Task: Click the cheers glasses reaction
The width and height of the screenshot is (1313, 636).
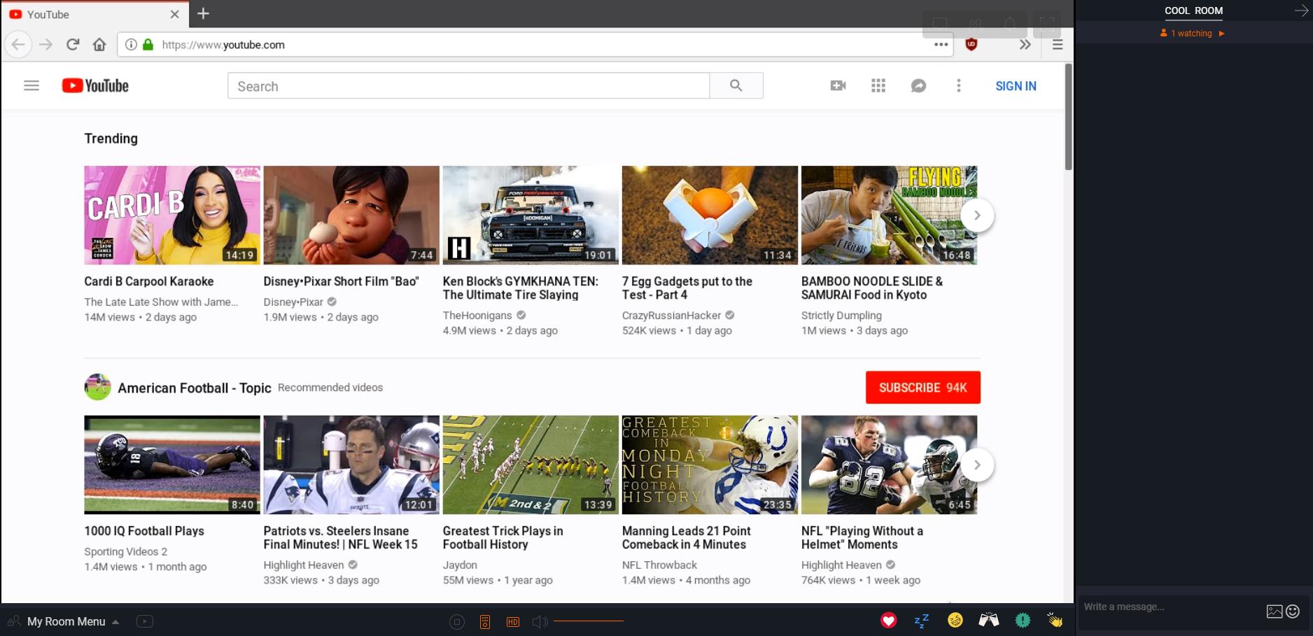Action: (988, 621)
